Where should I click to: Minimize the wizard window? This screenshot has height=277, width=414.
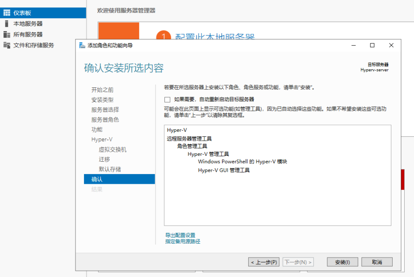pos(354,45)
